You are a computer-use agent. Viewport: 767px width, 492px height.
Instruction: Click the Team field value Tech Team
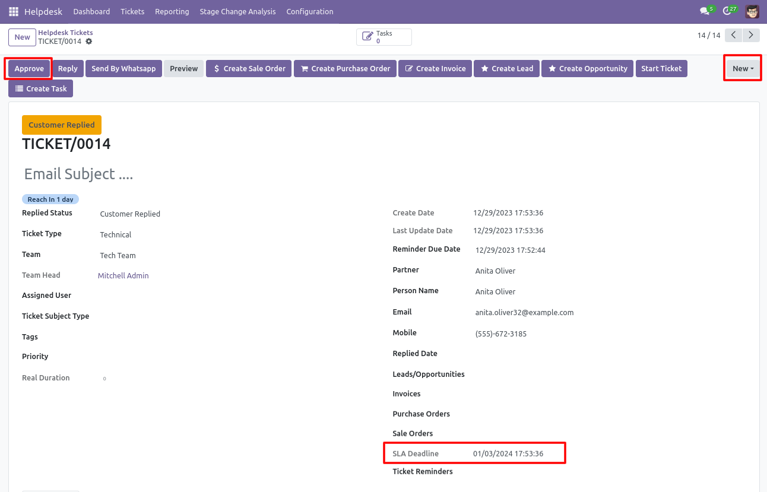(118, 255)
